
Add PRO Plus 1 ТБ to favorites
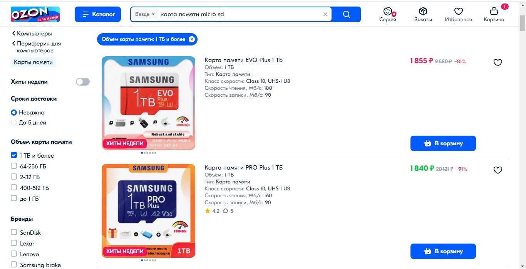(x=498, y=170)
